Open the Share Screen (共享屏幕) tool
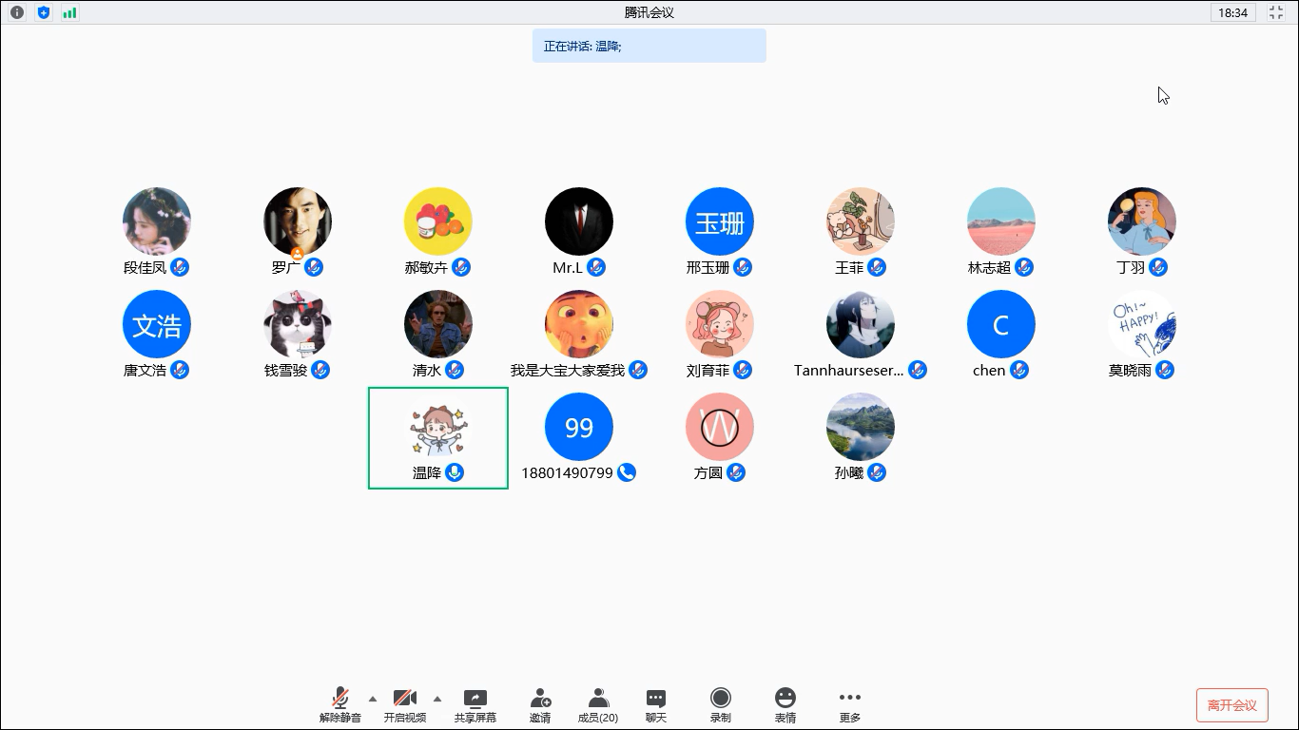 point(475,704)
